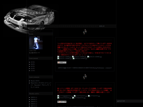Image resolution: width=143 pixels, height=107 pixels.
Task: Open second broken image in second post's top row
Action: click(81, 96)
